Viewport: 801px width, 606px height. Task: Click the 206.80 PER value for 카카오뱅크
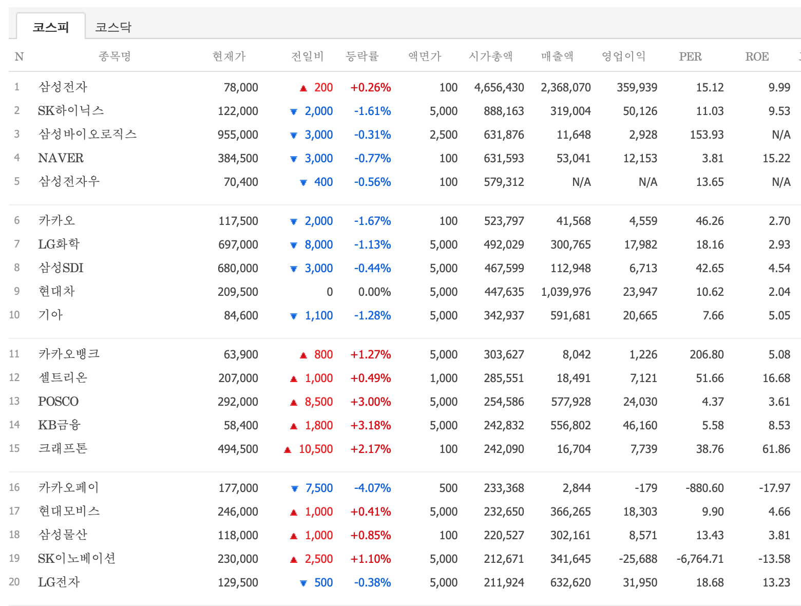pos(707,354)
